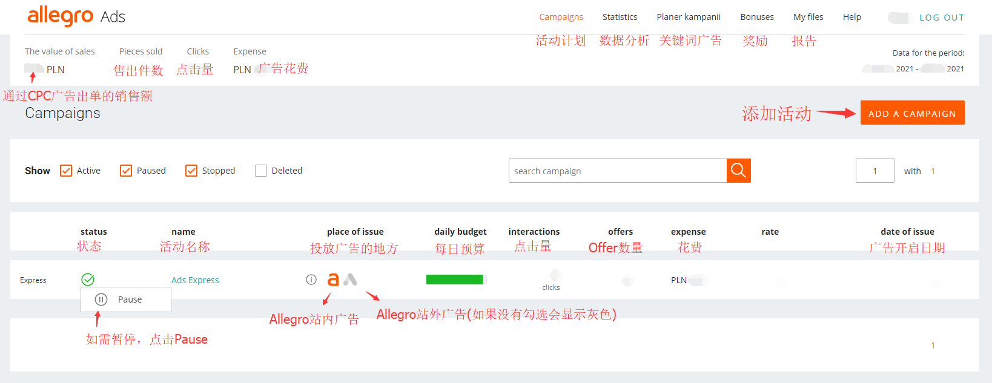This screenshot has height=383, width=992.
Task: Click the 'Clicks' summary label
Action: point(198,51)
